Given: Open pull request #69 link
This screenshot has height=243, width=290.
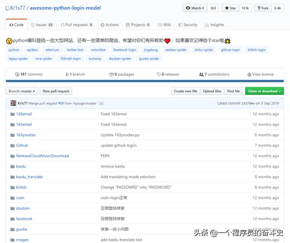Looking at the screenshot, I should [61, 103].
